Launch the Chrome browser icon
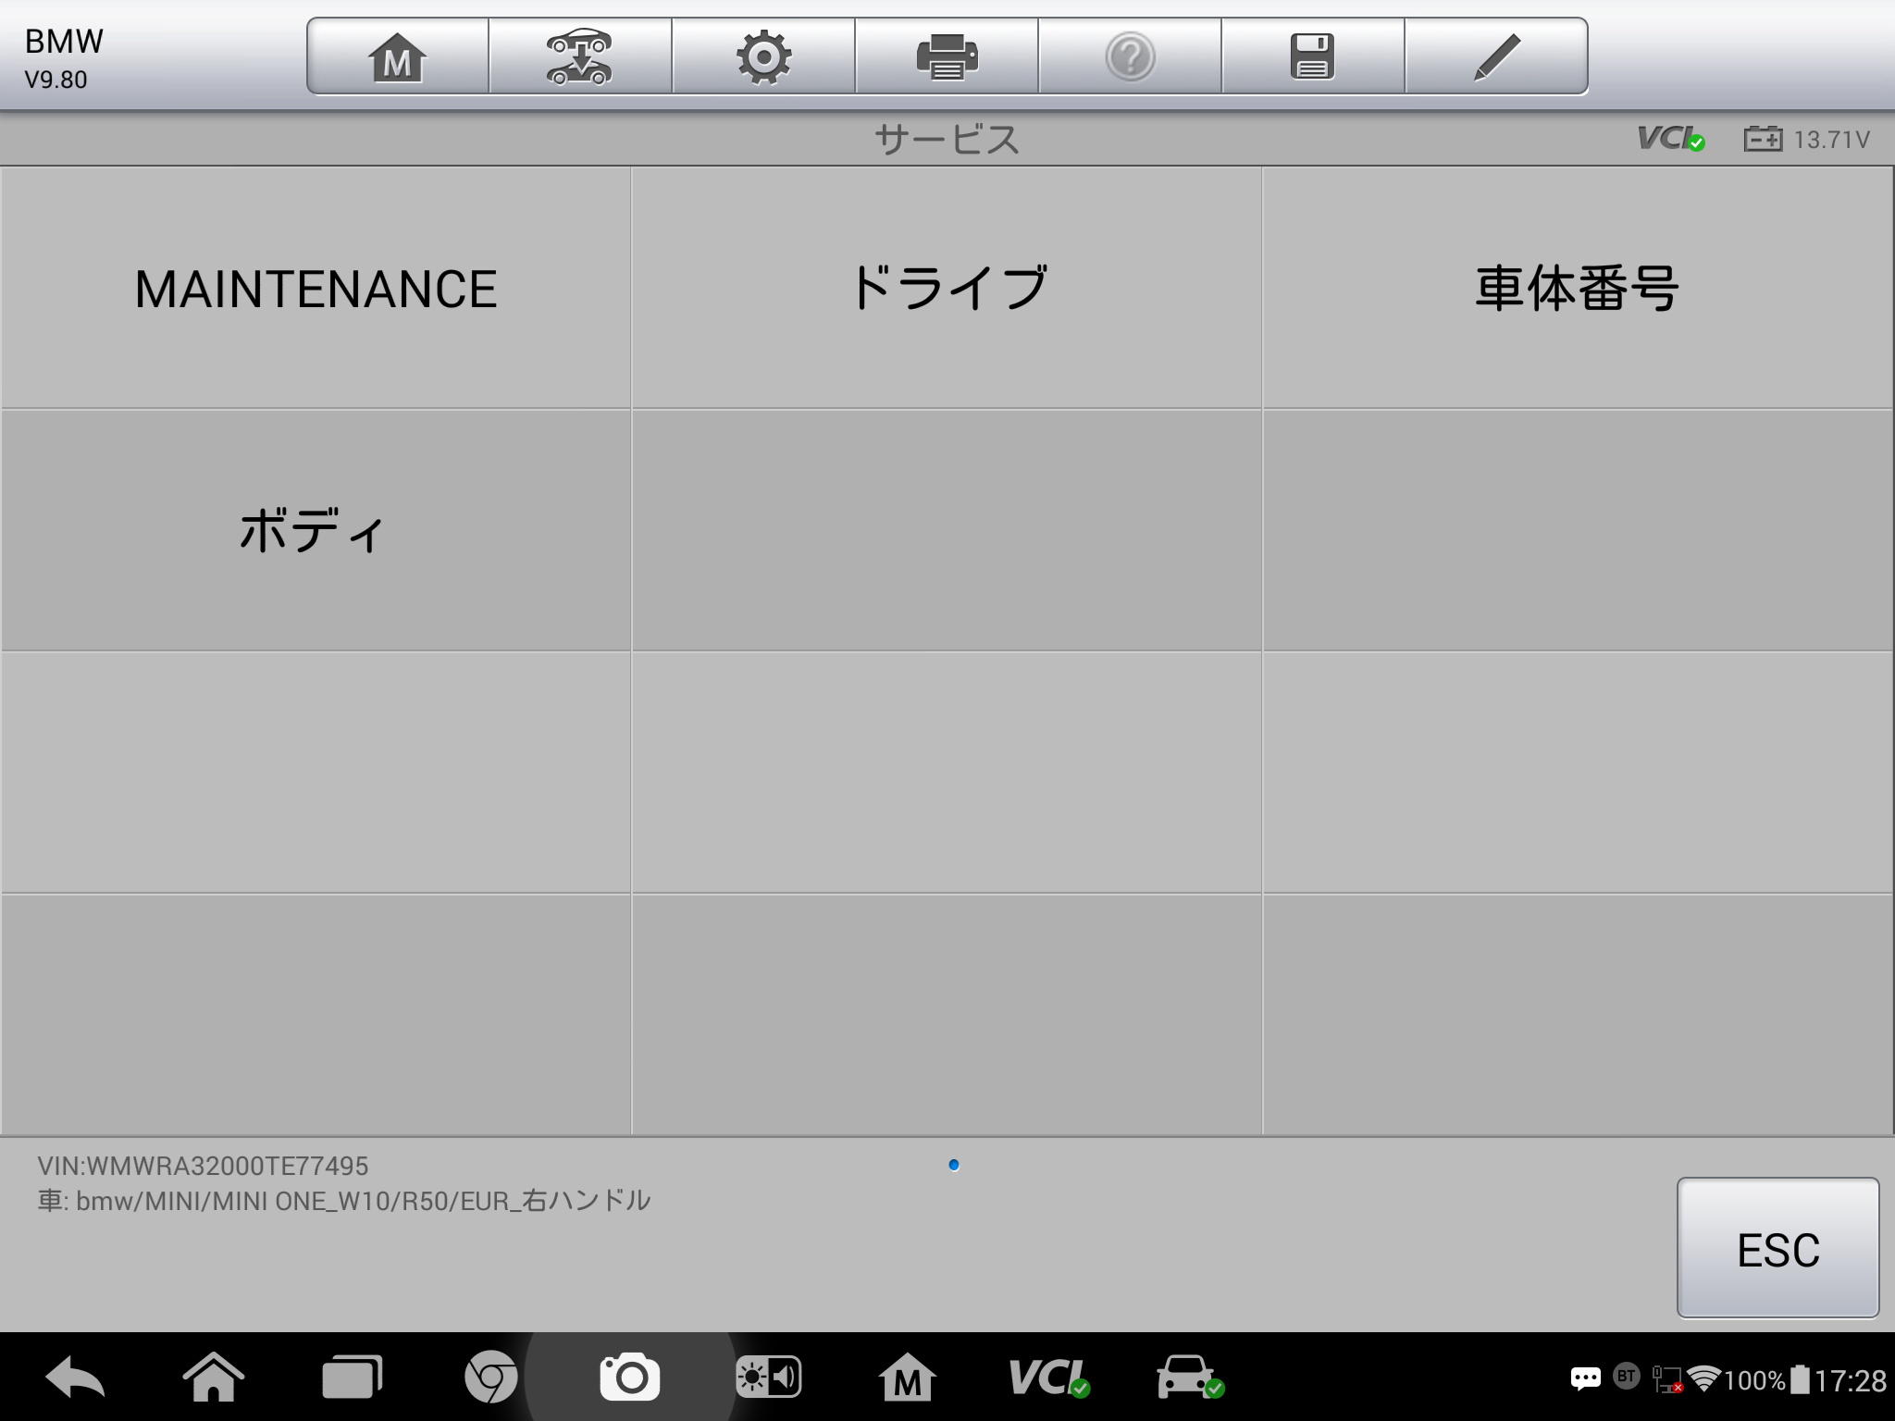 490,1378
